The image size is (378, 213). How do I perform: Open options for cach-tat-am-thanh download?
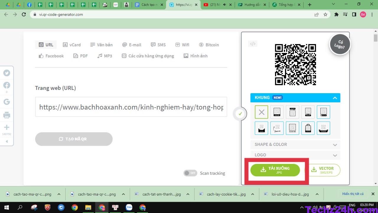[188, 194]
